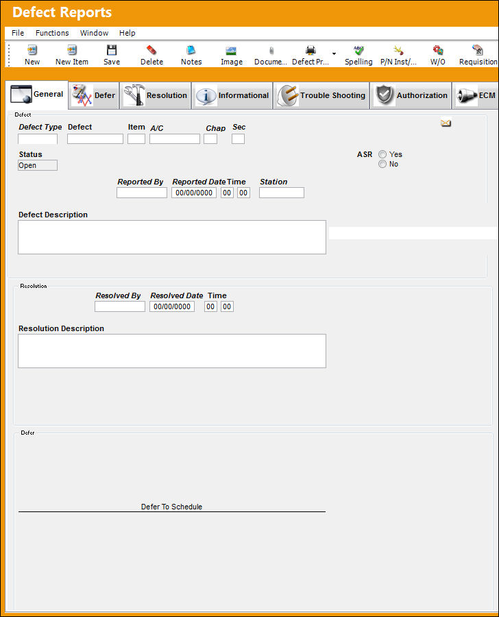Expand the Defect Print dropdown arrow
The image size is (499, 617).
click(334, 53)
